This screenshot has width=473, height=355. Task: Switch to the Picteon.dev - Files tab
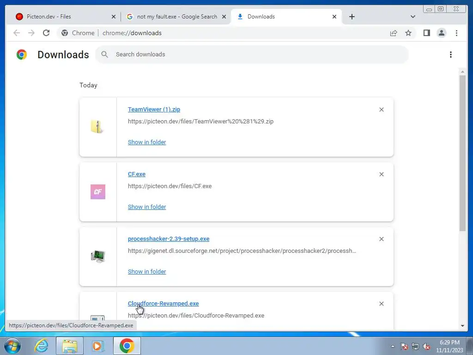point(65,17)
